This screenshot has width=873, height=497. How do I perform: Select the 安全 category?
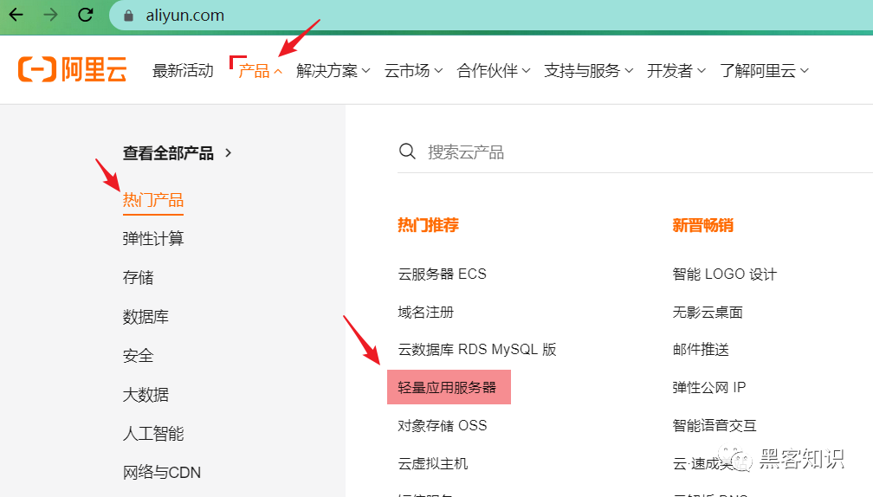tap(138, 356)
